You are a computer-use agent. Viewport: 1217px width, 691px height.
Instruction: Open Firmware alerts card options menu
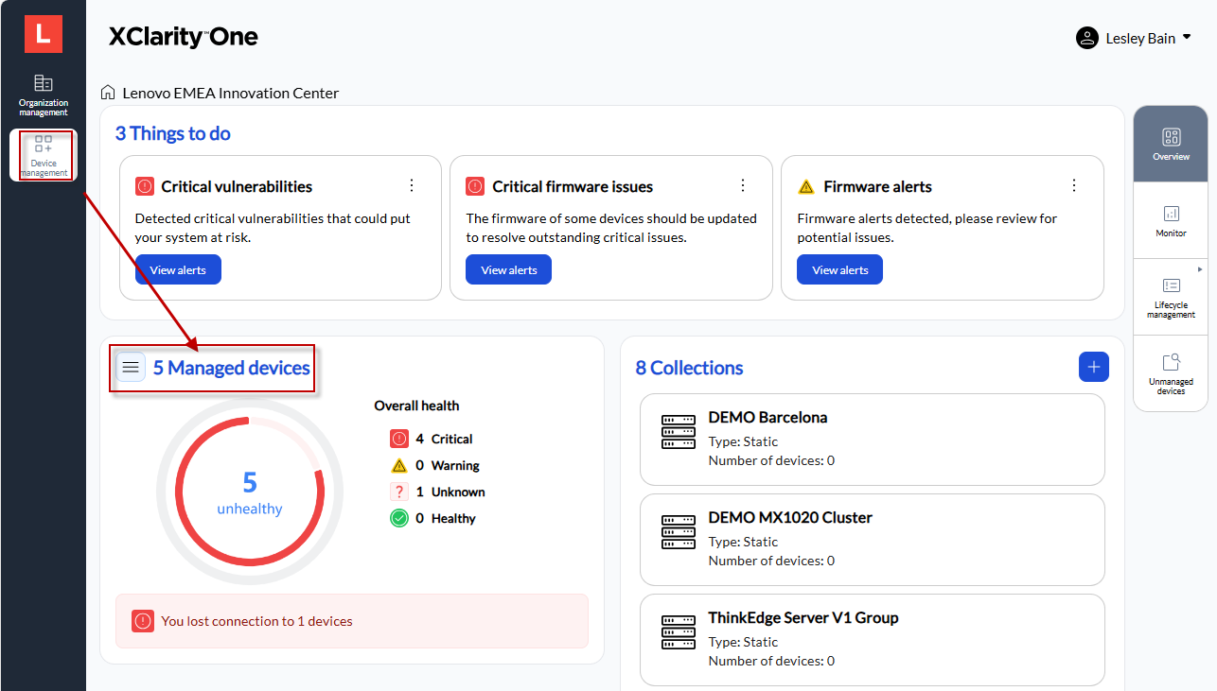coord(1073,185)
